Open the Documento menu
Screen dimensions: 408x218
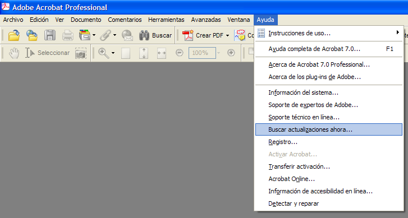86,20
